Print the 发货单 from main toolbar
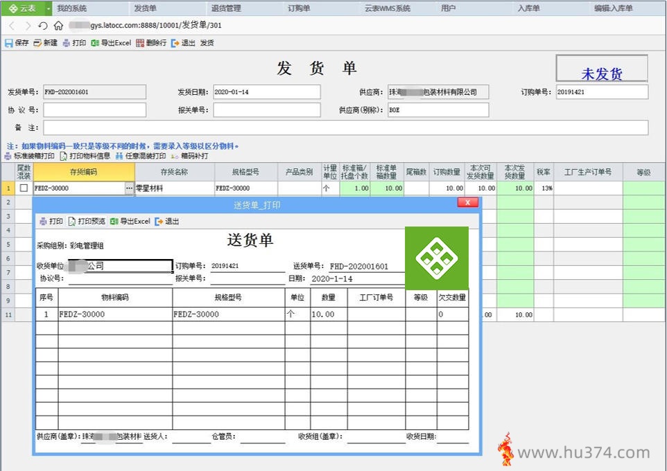This screenshot has height=471, width=667. pyautogui.click(x=74, y=43)
